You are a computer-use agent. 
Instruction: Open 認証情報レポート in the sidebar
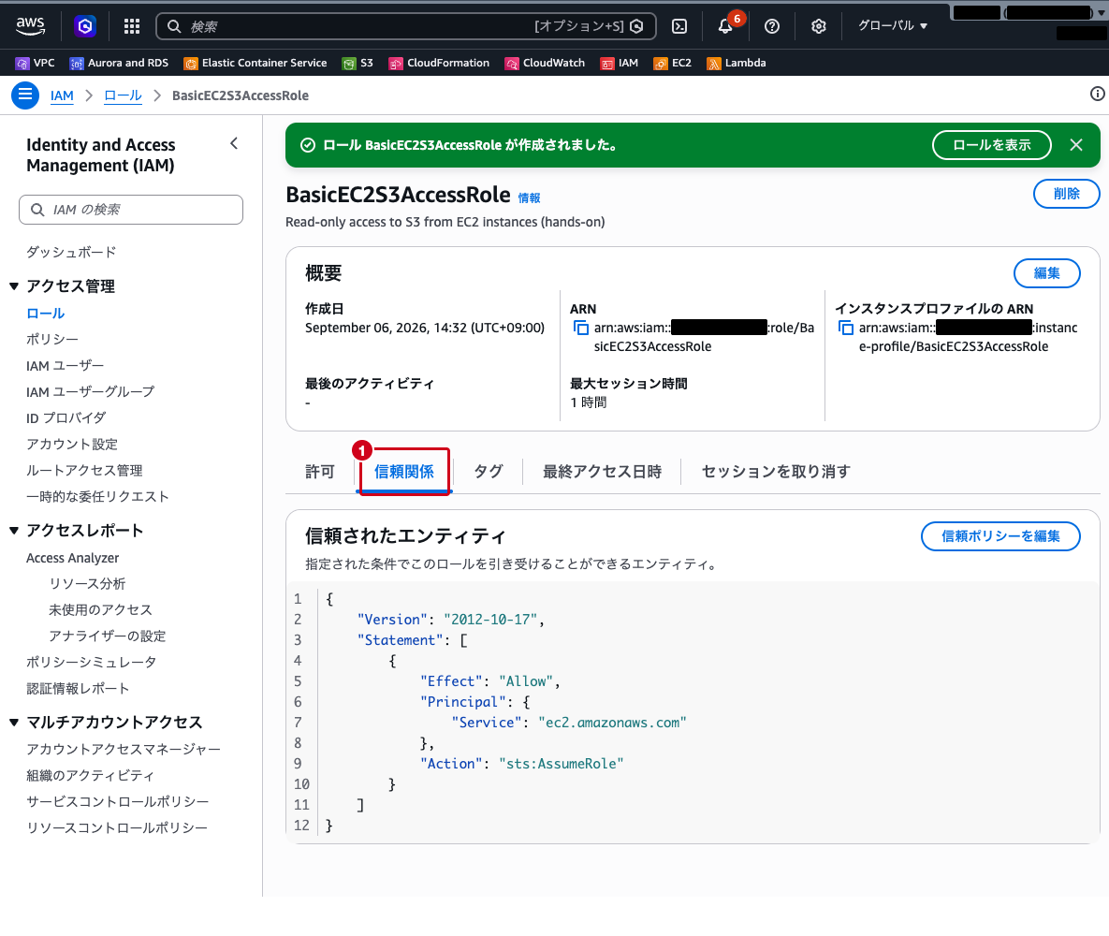click(78, 688)
